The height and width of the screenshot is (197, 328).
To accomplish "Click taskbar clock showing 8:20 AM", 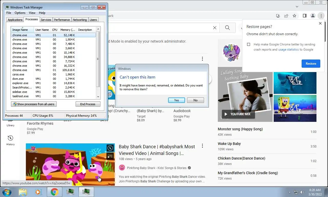I will click(315, 192).
